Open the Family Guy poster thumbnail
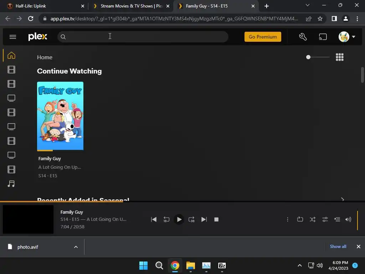This screenshot has height=274, width=365. point(60,116)
